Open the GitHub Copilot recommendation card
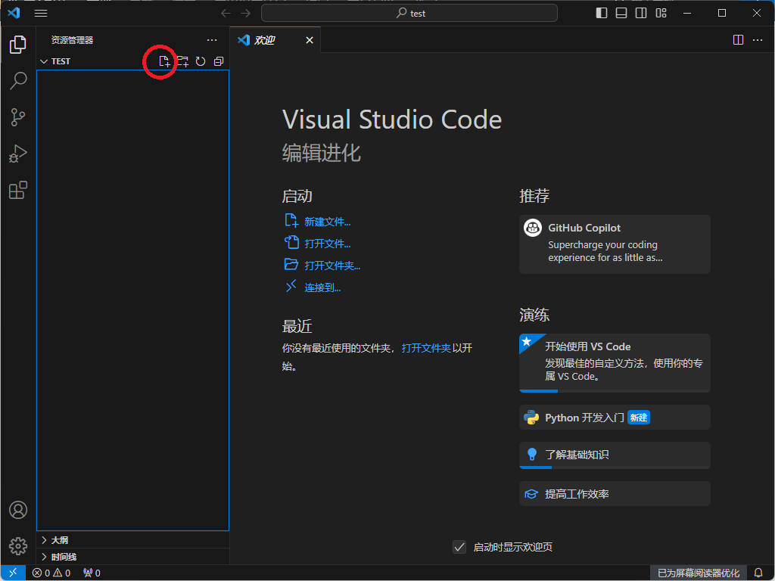This screenshot has width=775, height=581. click(615, 244)
